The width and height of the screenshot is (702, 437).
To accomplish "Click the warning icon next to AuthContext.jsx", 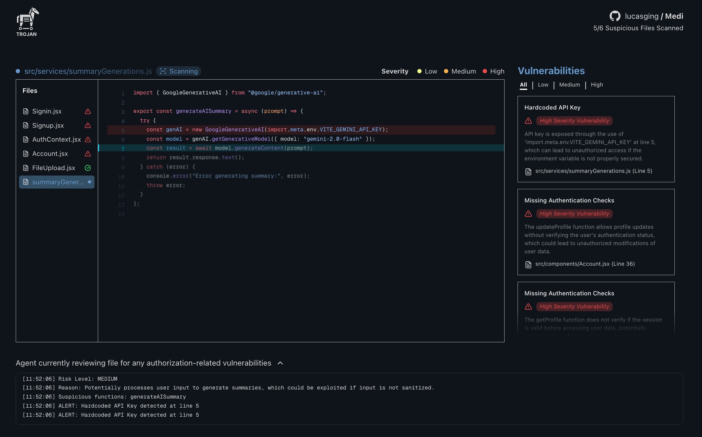I will coord(88,140).
